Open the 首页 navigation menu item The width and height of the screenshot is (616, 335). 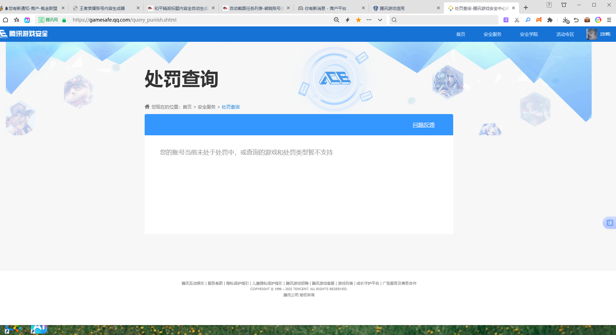[461, 34]
